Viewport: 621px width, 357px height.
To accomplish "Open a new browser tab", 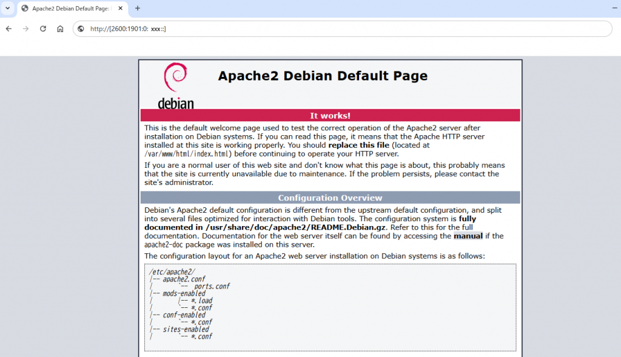I will click(138, 8).
